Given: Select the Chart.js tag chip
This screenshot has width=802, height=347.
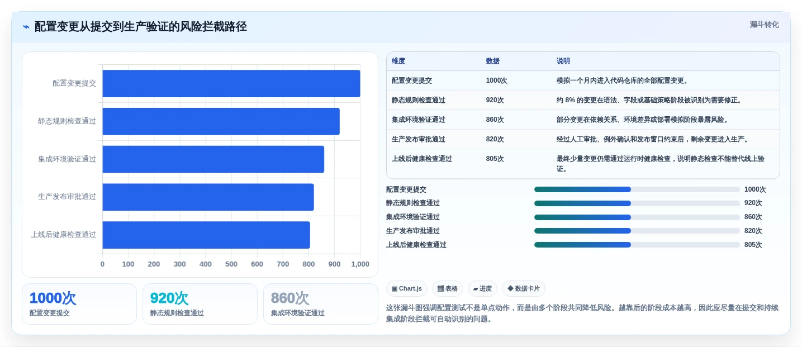Looking at the screenshot, I should click(407, 288).
